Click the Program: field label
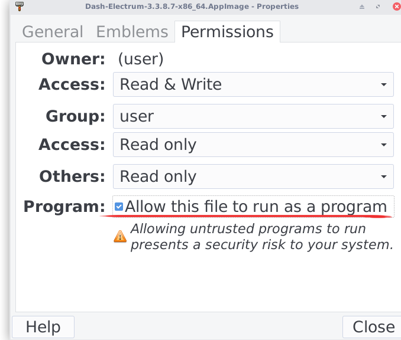401x340 pixels. [x=64, y=207]
